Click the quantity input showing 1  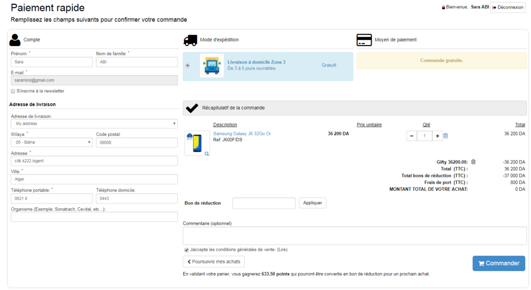point(424,136)
